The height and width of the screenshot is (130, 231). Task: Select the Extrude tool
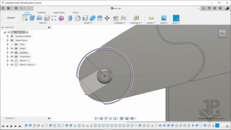[x=32, y=18]
